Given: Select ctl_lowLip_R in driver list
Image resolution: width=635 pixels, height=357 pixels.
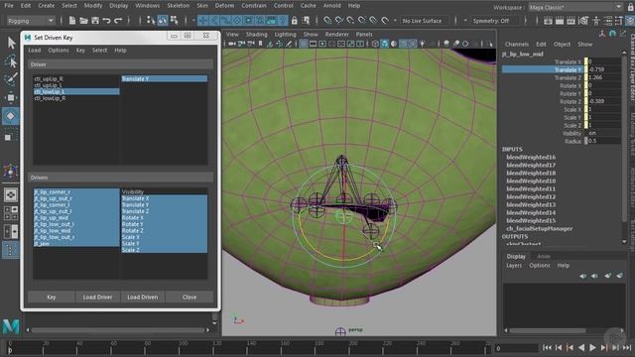Looking at the screenshot, I should (x=76, y=98).
